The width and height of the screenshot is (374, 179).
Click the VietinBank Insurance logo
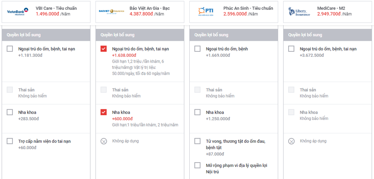click(x=18, y=11)
